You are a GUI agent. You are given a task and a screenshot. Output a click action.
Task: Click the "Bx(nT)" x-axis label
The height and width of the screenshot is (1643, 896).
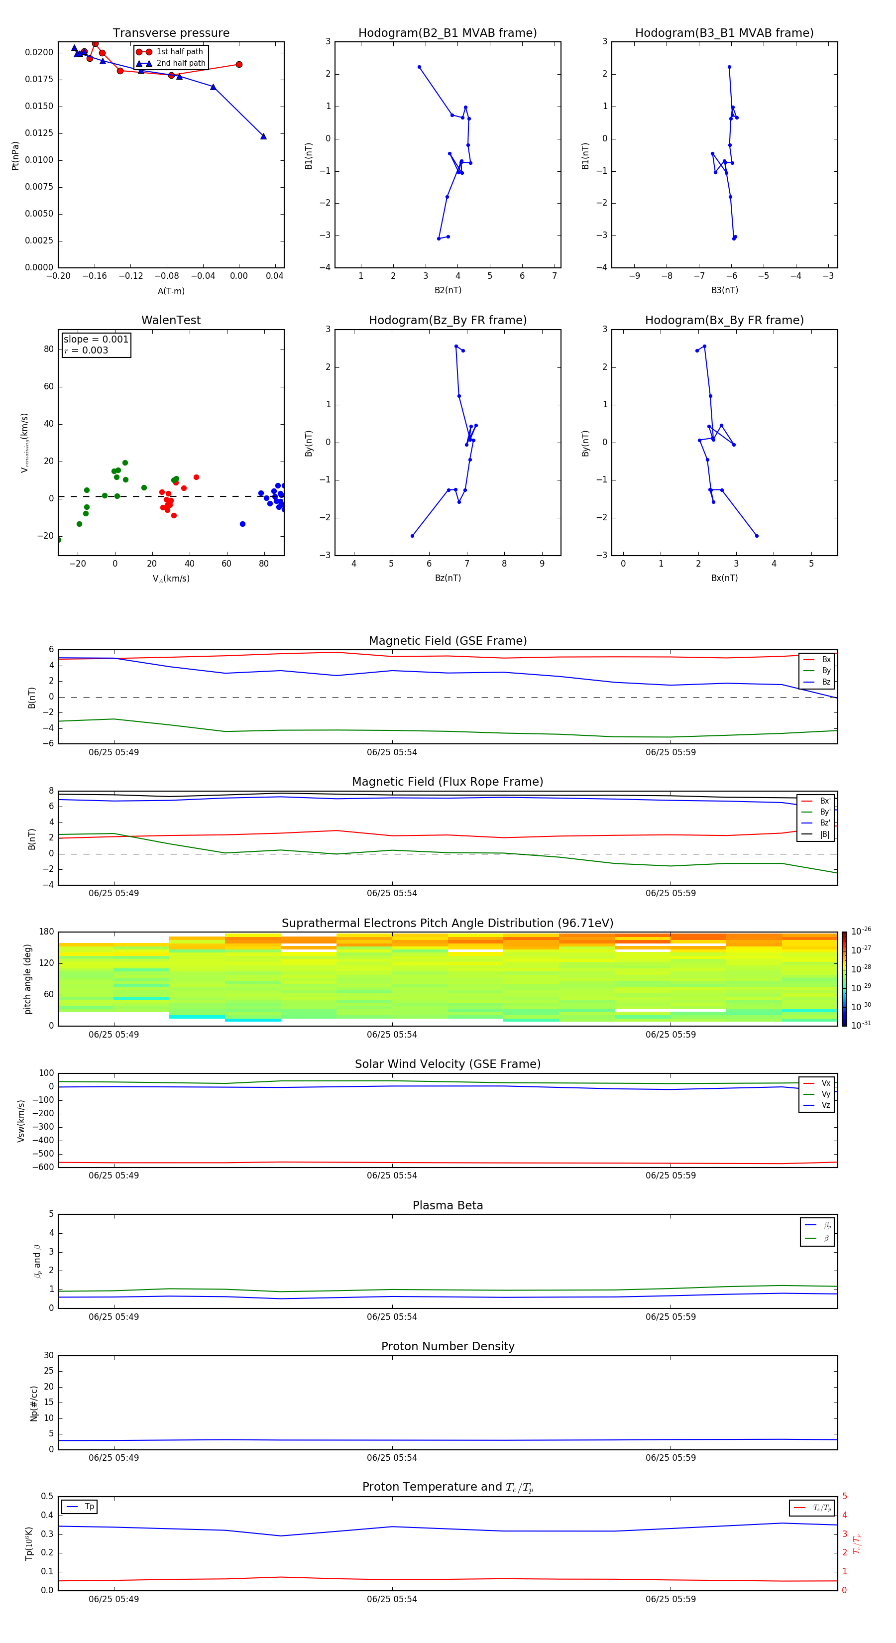click(724, 578)
